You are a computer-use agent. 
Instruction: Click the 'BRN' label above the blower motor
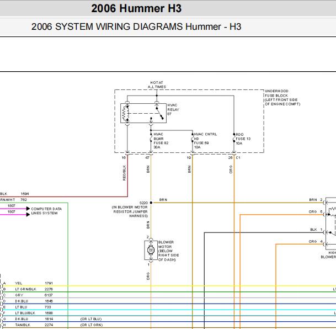tap(148, 225)
